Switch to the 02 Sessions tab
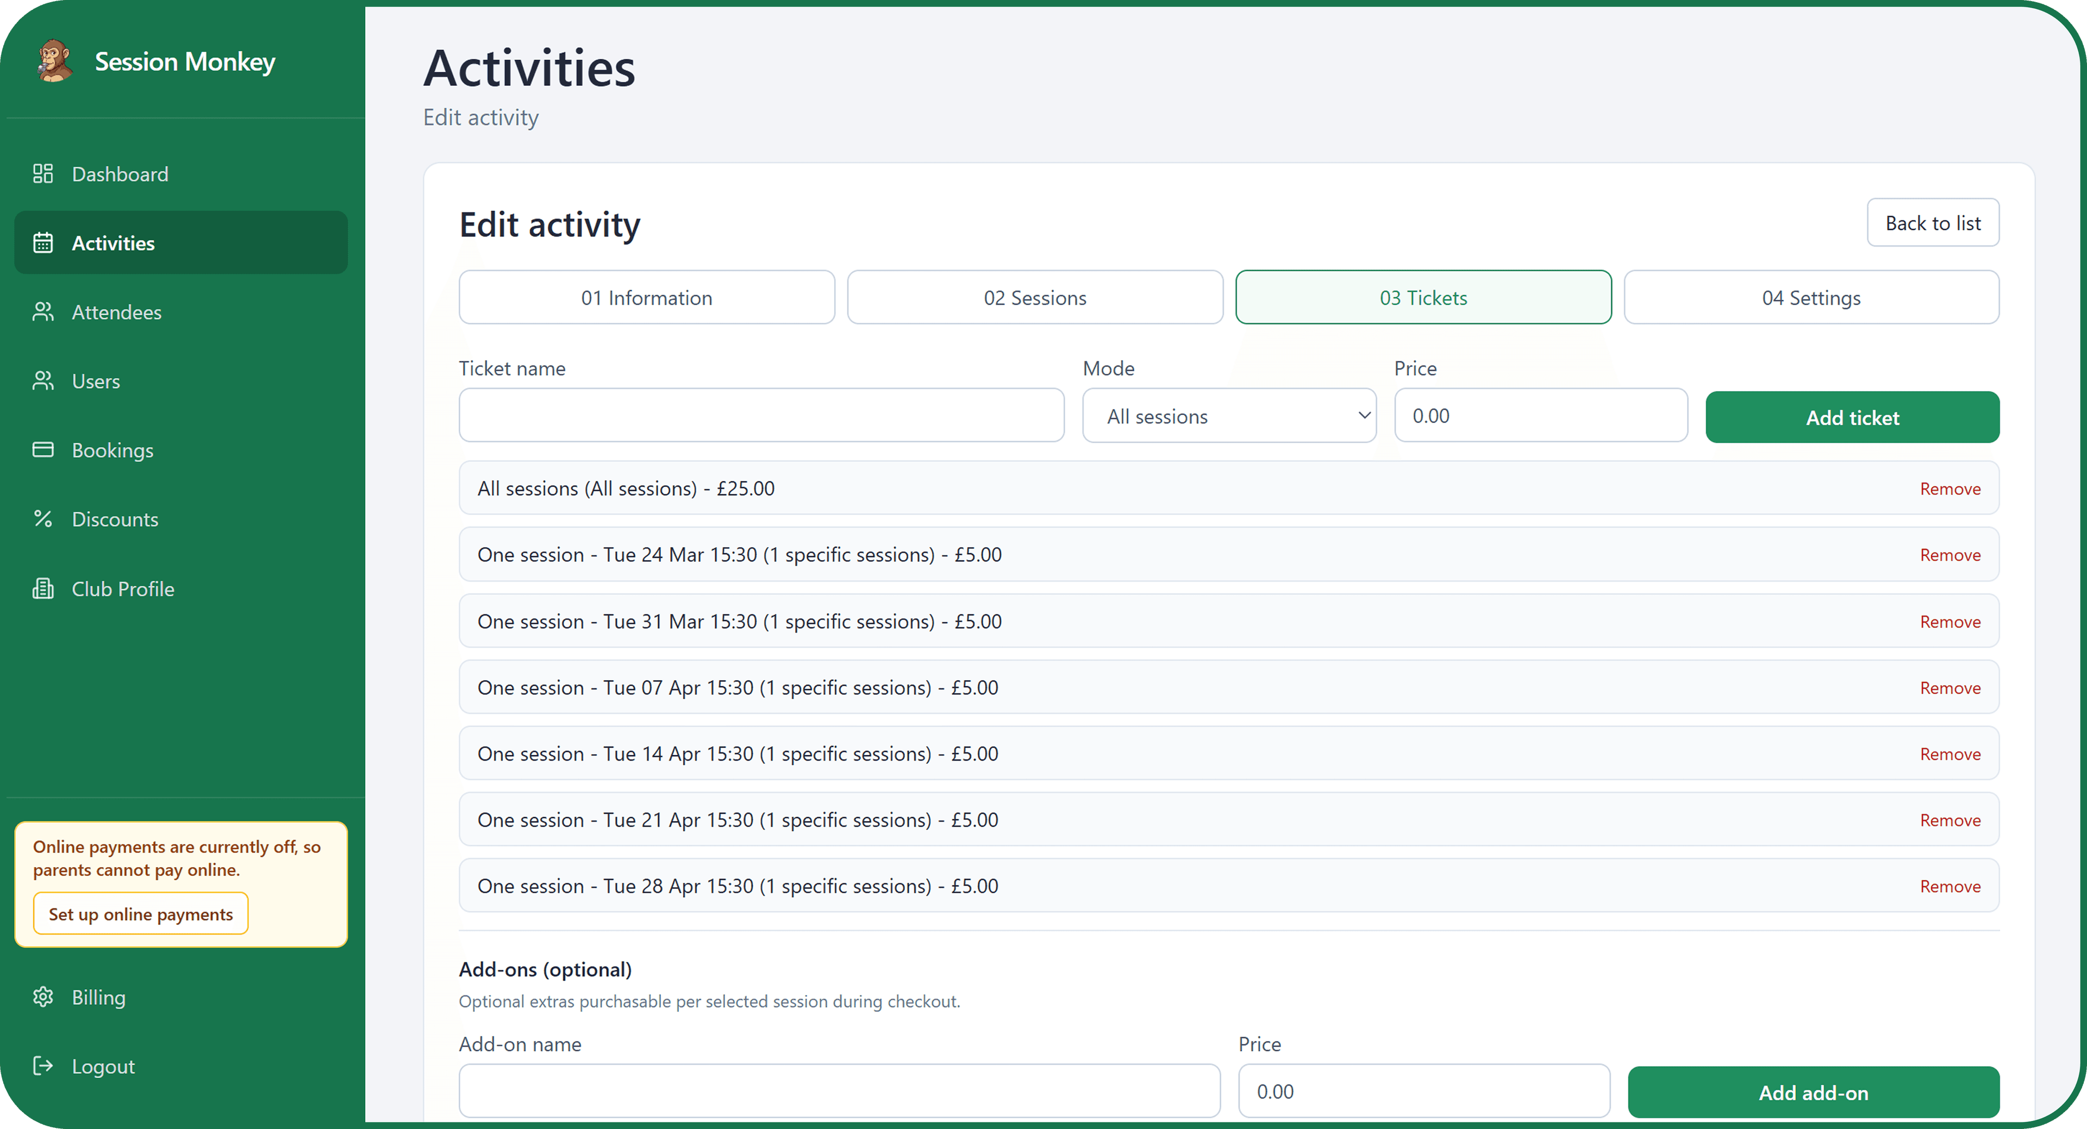Viewport: 2087px width, 1129px height. tap(1035, 297)
